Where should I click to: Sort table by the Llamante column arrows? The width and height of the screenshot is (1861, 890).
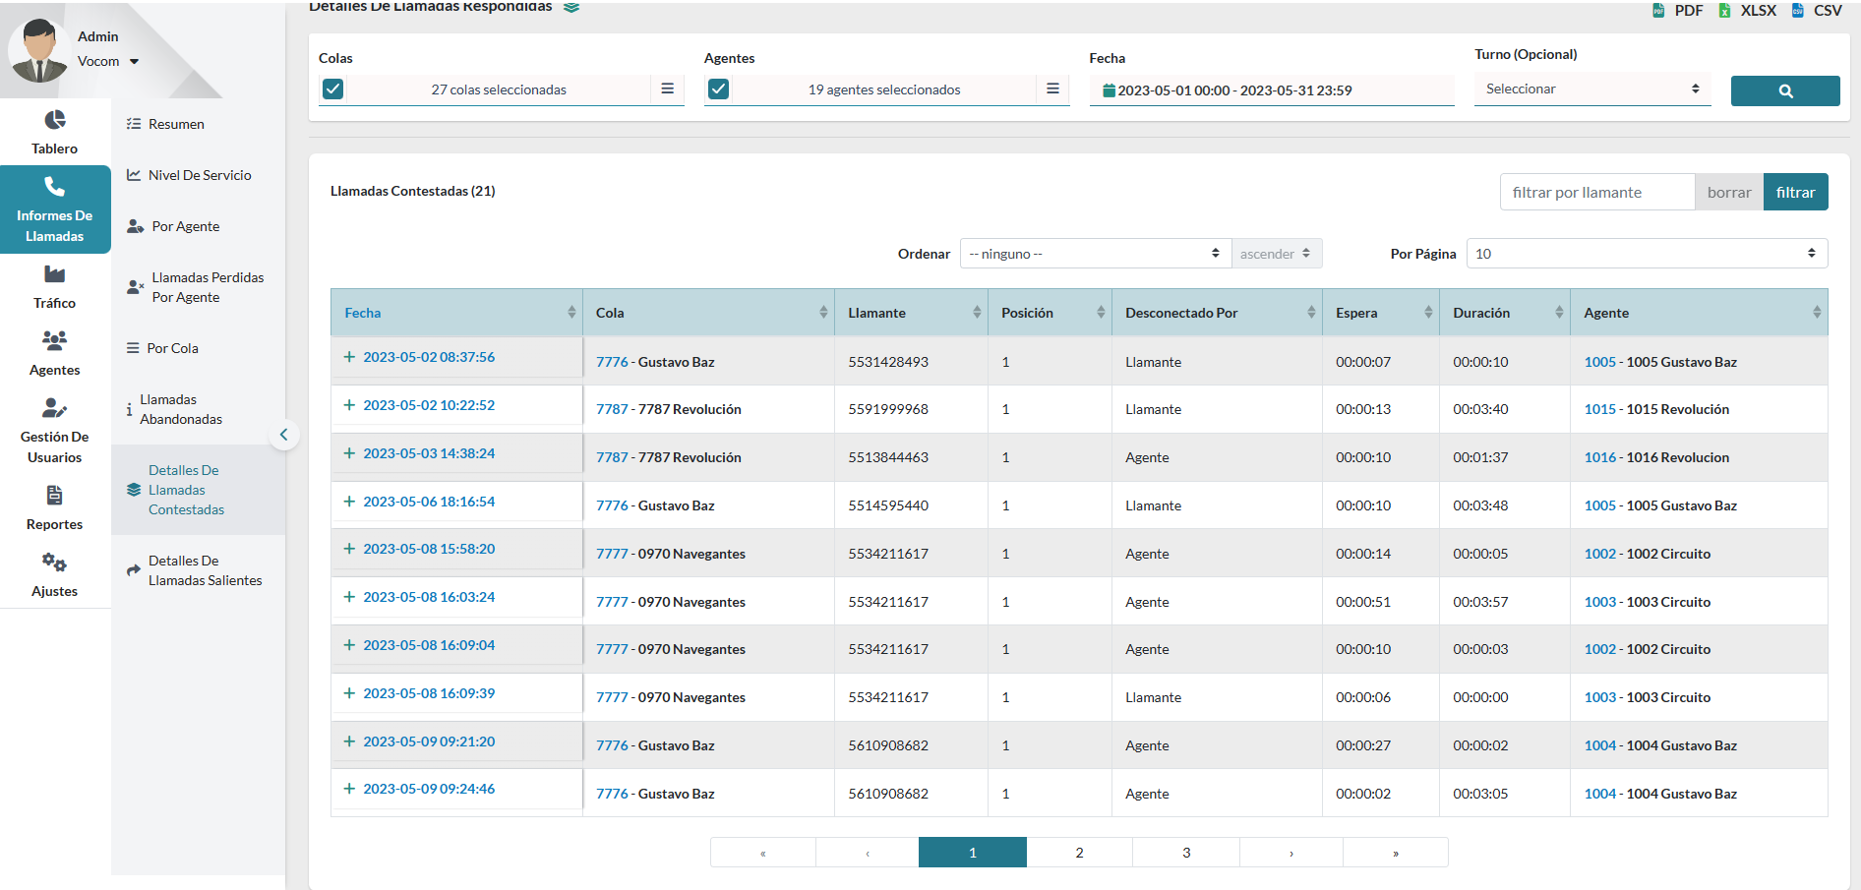977,313
